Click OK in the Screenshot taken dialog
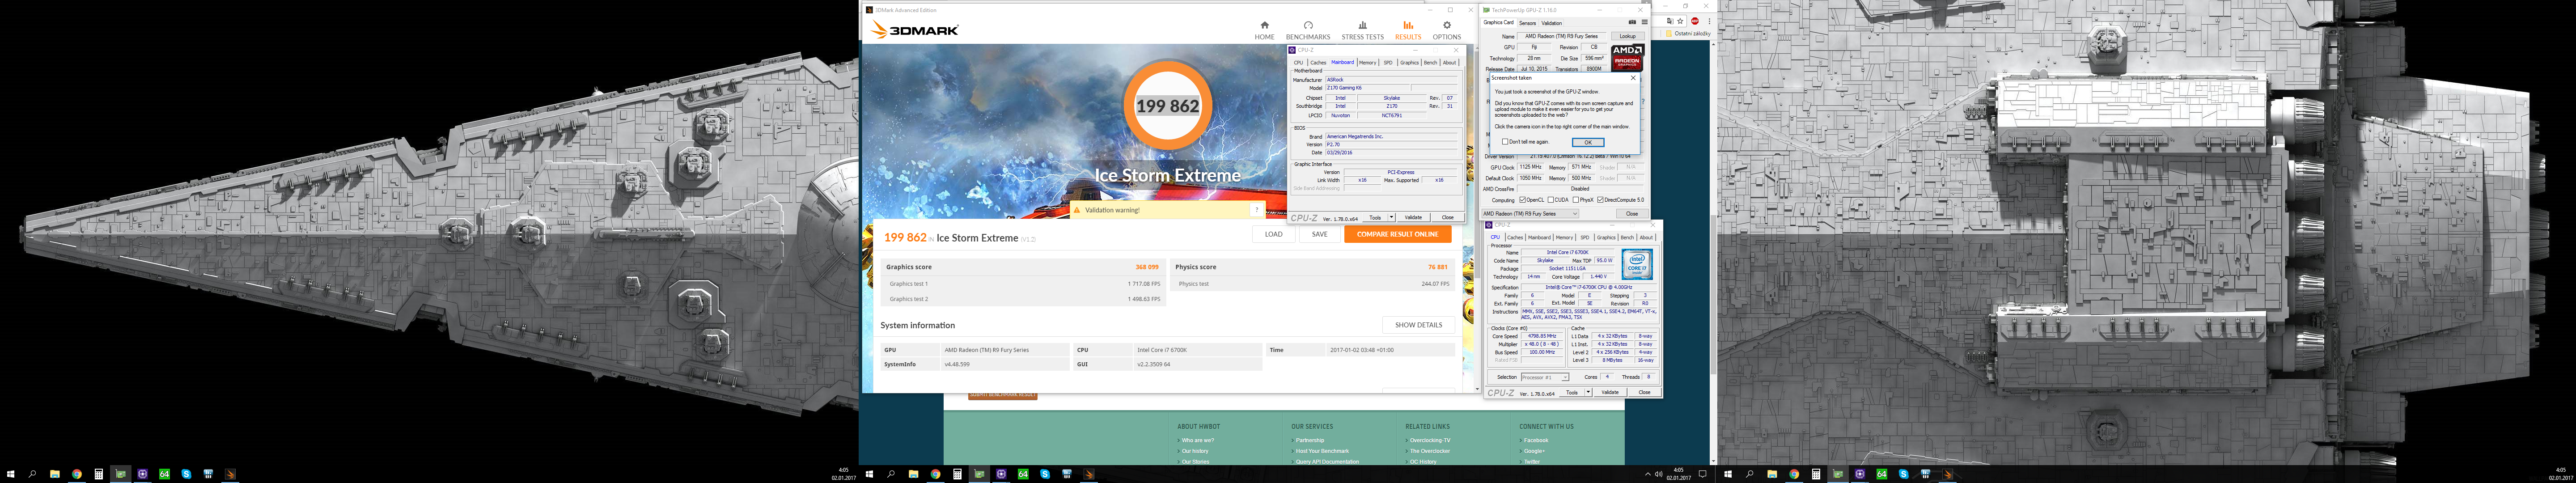 pyautogui.click(x=1588, y=142)
